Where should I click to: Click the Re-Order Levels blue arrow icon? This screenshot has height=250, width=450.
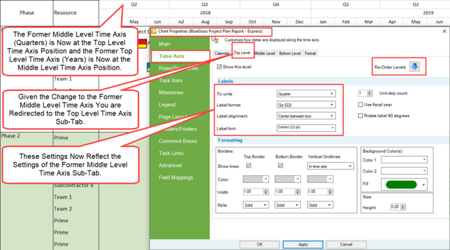(415, 66)
